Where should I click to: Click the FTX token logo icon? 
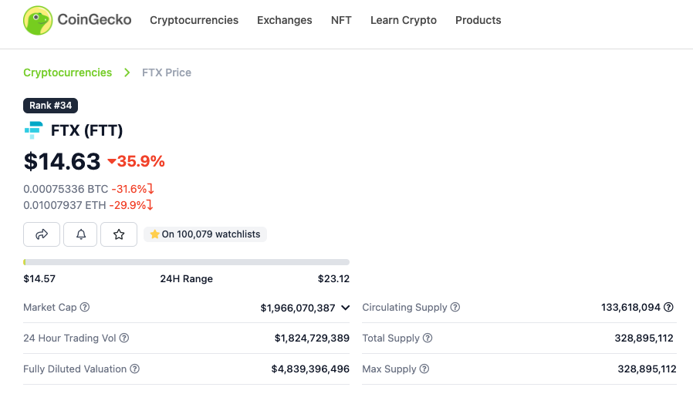(33, 130)
